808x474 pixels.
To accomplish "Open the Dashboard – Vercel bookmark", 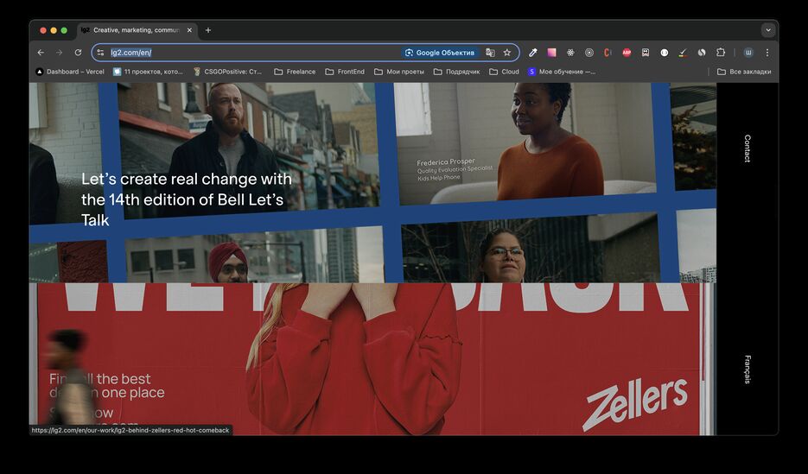I will pos(70,72).
